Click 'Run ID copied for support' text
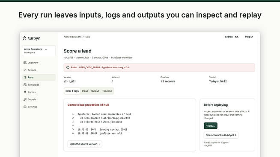 [216, 142]
